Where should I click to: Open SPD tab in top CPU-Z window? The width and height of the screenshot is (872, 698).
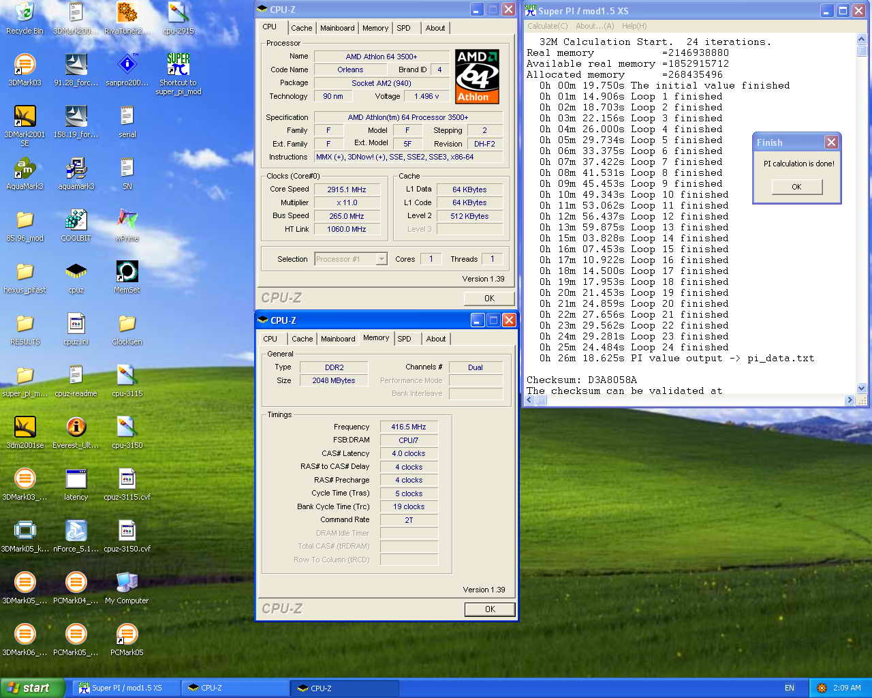pos(404,28)
